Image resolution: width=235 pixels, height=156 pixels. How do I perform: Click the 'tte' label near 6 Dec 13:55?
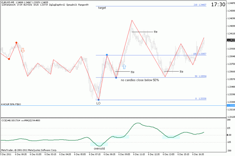click(181, 72)
